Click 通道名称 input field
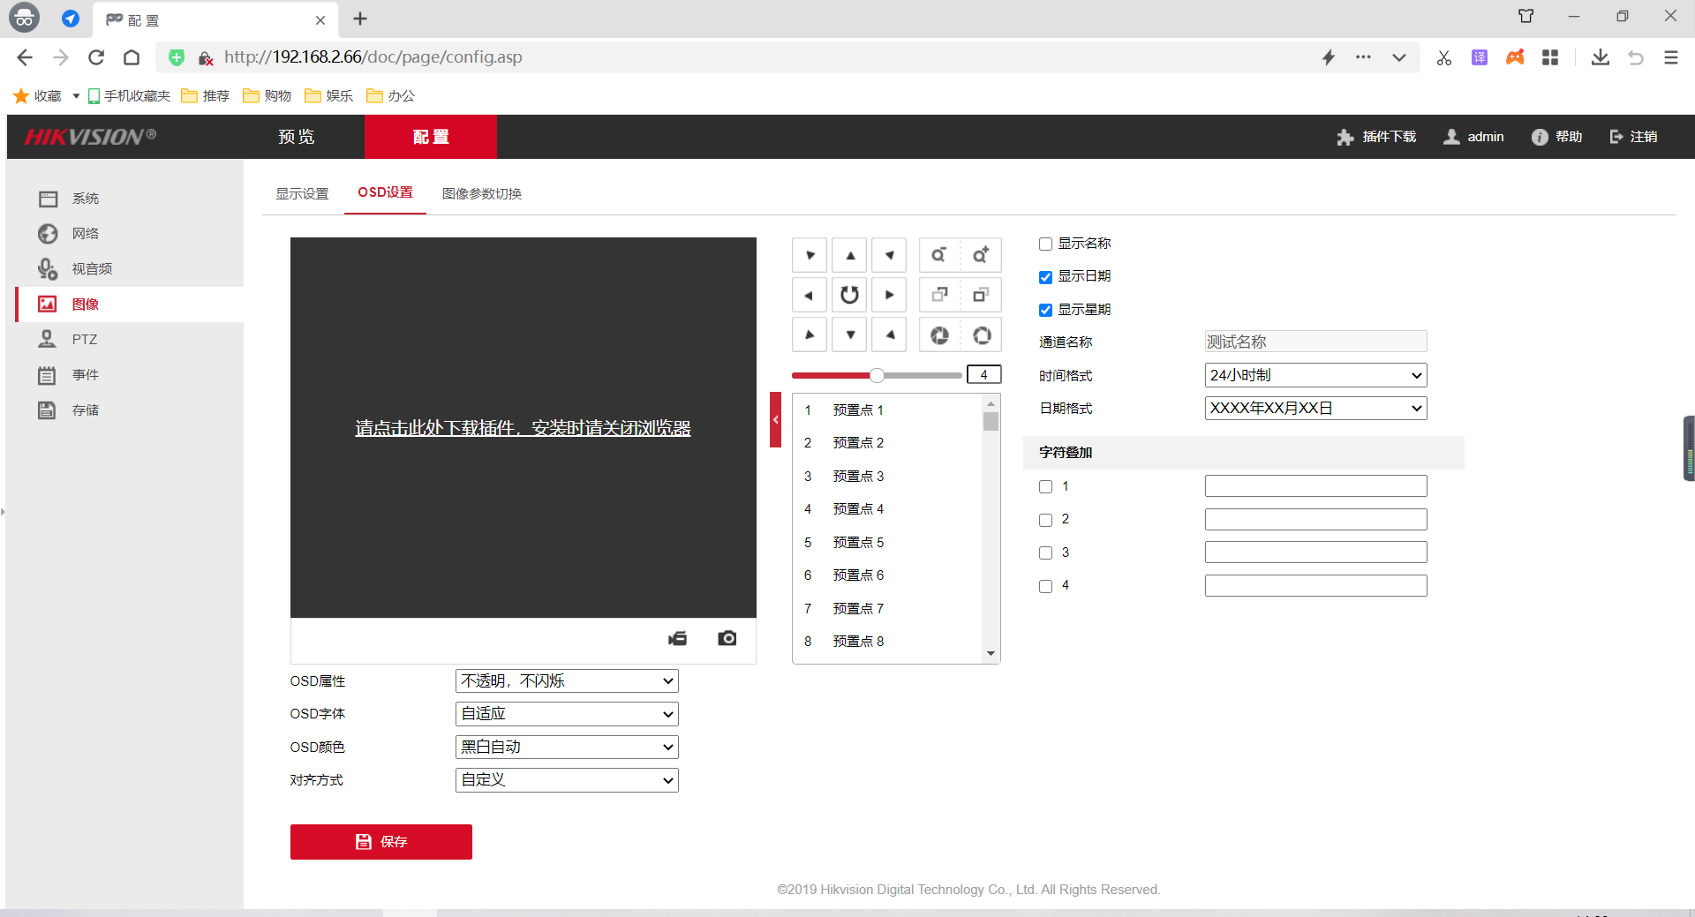The image size is (1695, 917). [x=1315, y=342]
